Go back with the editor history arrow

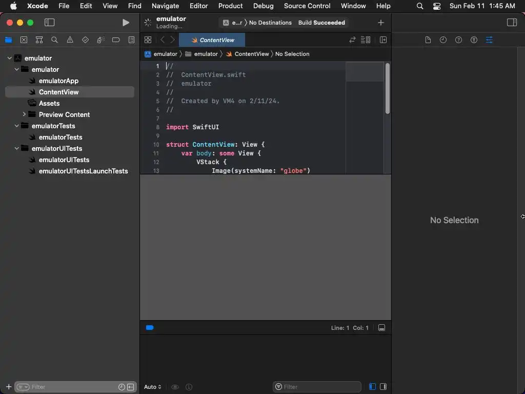point(163,40)
